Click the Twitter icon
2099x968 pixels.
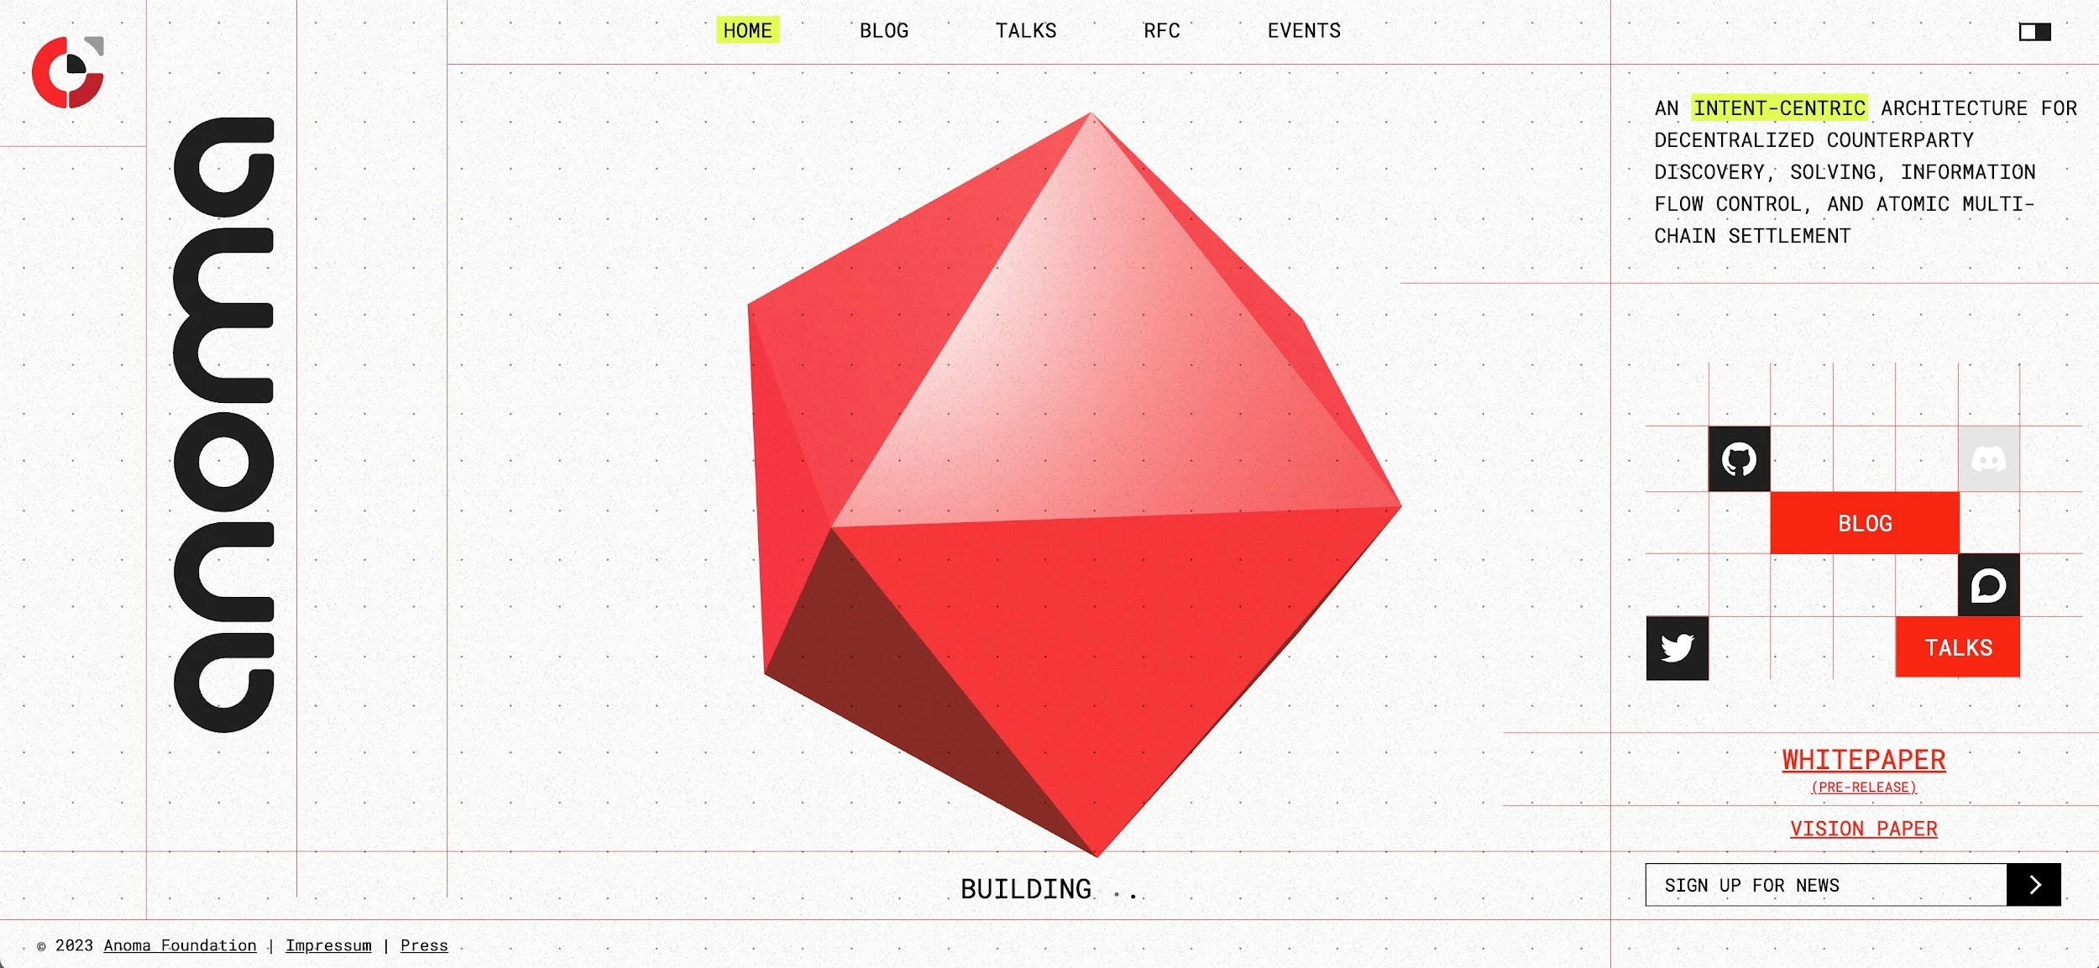[1678, 648]
